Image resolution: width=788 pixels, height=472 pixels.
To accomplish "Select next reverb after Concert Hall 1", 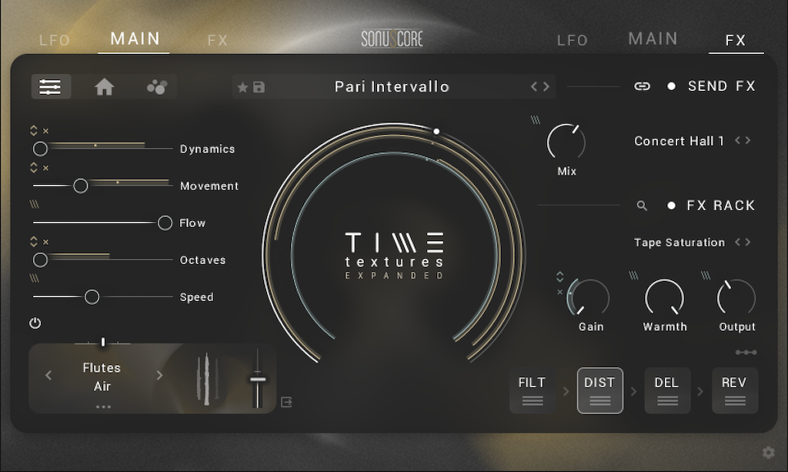I will click(748, 141).
